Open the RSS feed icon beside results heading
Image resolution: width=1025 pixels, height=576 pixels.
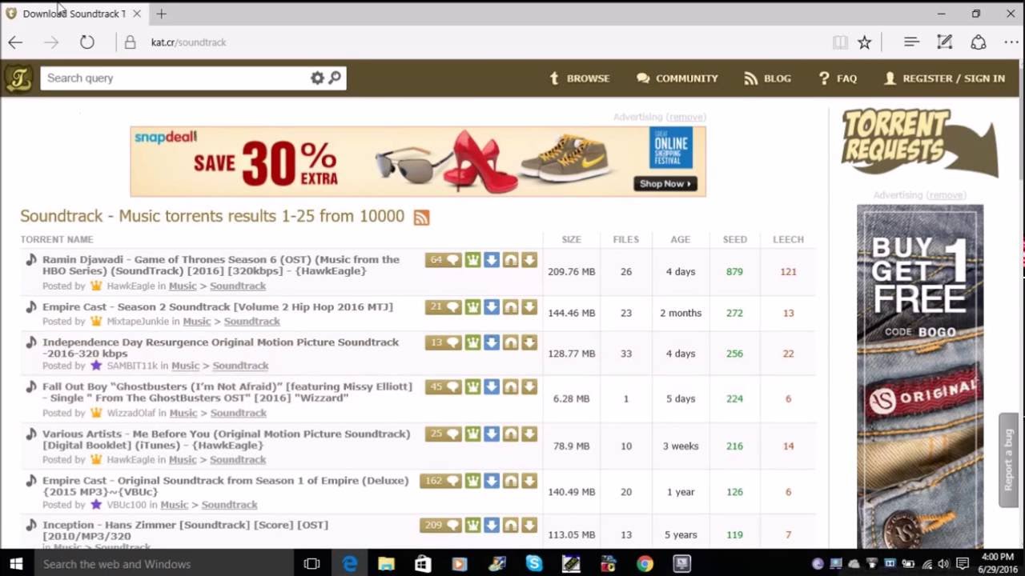click(x=421, y=217)
